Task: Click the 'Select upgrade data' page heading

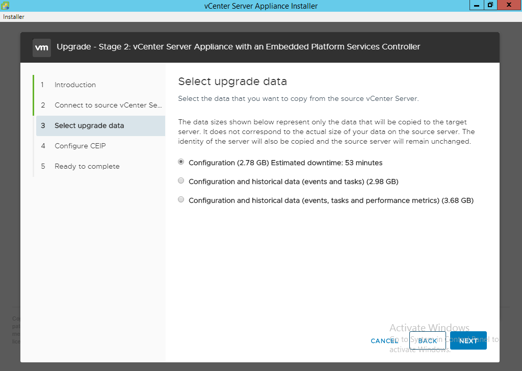Action: click(x=232, y=82)
